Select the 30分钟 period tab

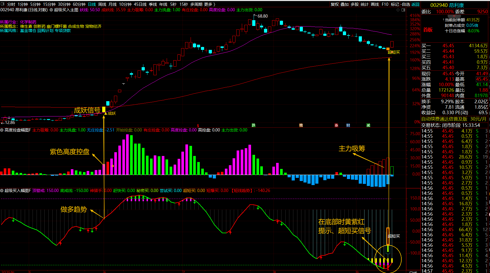[x=64, y=4]
